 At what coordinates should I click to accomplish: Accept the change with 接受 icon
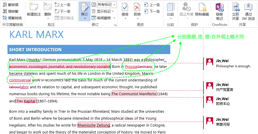click(125, 7)
